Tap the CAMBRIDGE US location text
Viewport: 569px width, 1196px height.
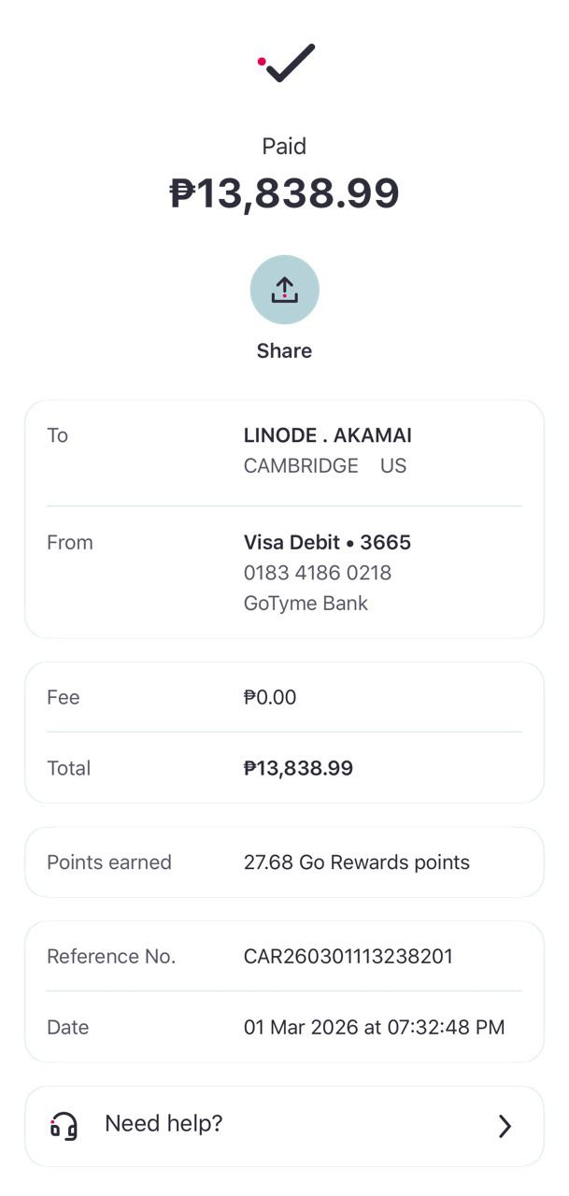point(324,466)
